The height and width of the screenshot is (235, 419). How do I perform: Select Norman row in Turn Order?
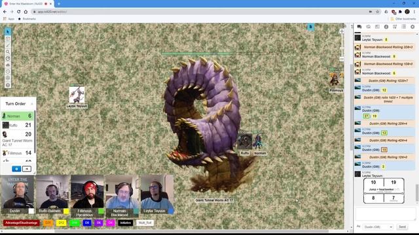pyautogui.click(x=18, y=116)
